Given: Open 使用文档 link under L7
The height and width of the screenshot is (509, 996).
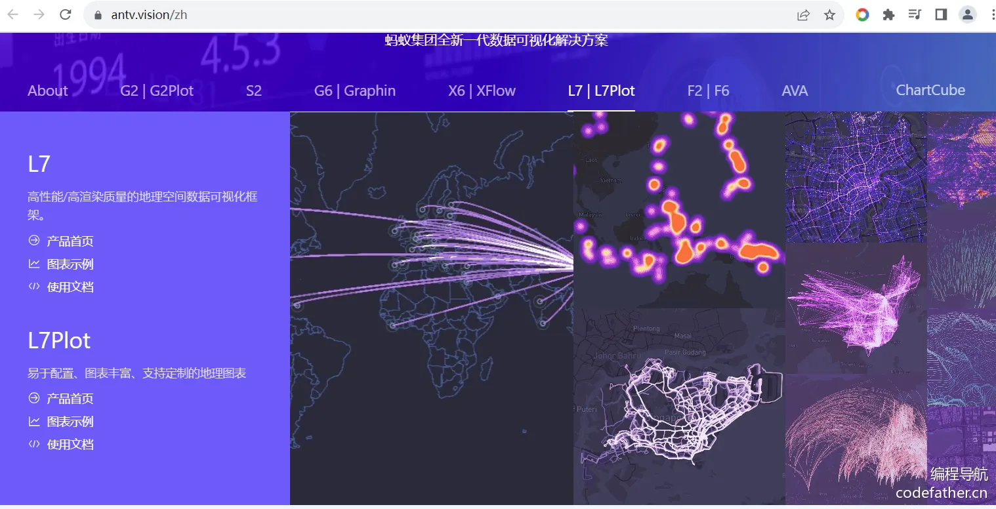Looking at the screenshot, I should pyautogui.click(x=61, y=287).
